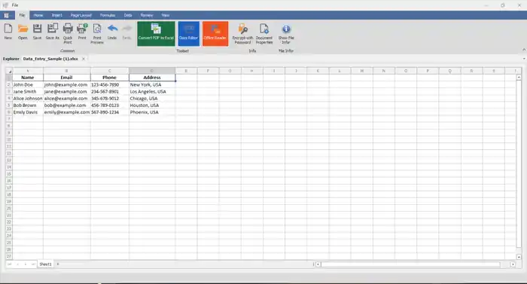Click the Select All corner cell

point(9,71)
